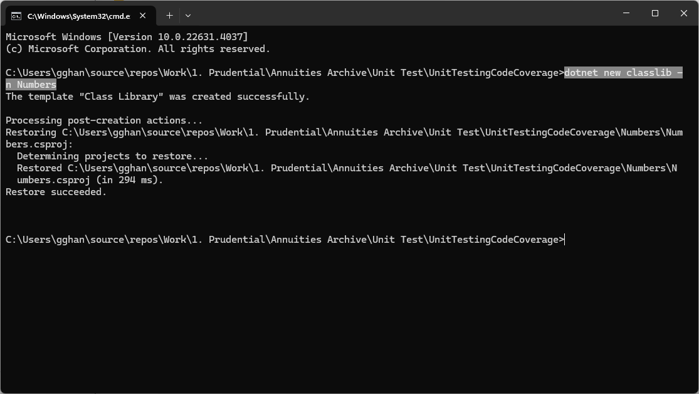Select the C:\Windows\System32\cmd.exe tab title
Viewport: 699px width, 394px height.
click(79, 16)
